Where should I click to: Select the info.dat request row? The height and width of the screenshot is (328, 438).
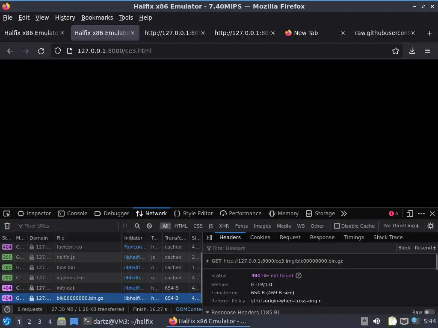(x=101, y=288)
